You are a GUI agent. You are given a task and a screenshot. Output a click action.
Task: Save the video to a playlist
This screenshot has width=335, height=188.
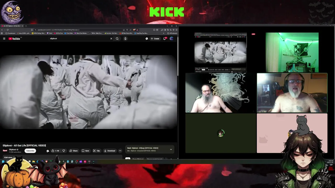[x=85, y=151]
